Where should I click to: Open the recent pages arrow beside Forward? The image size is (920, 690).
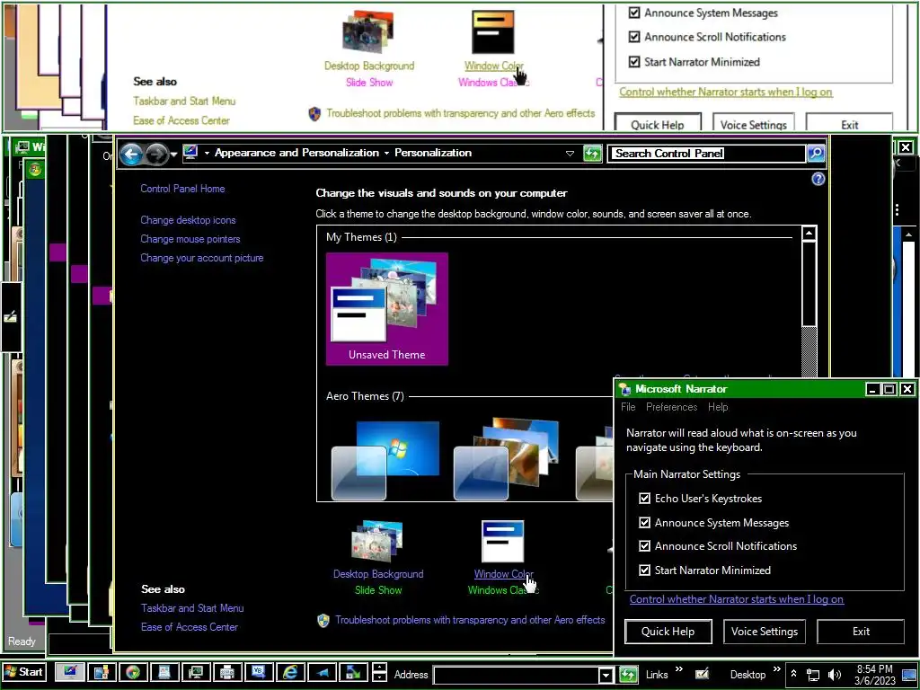pyautogui.click(x=173, y=155)
